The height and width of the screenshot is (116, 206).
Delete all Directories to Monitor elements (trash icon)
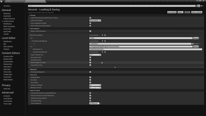tap(105, 35)
